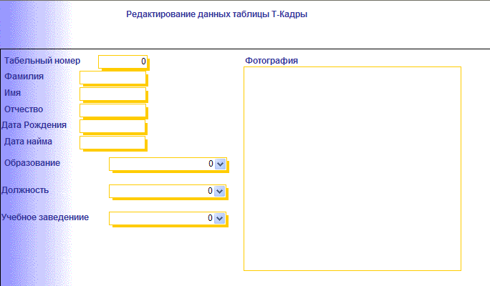This screenshot has width=490, height=286.
Task: Click the Дата найма text box
Action: point(112,142)
